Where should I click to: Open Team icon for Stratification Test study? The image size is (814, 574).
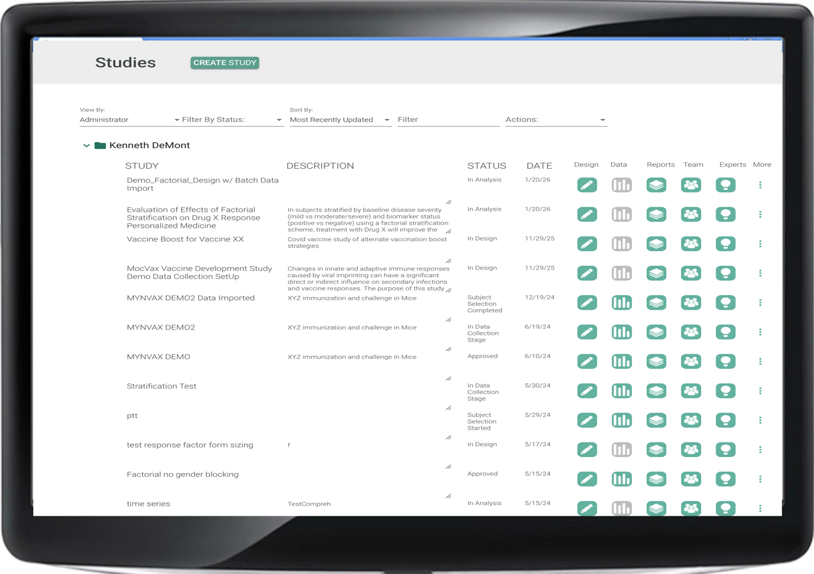click(x=691, y=391)
